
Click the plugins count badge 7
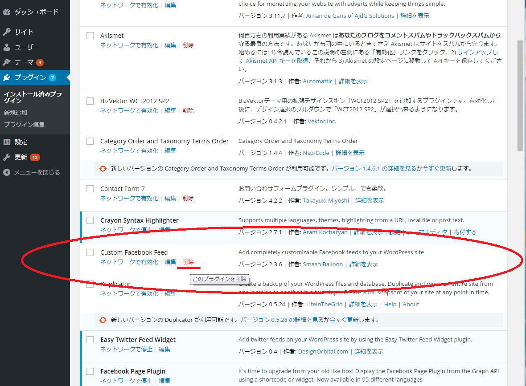pyautogui.click(x=52, y=78)
